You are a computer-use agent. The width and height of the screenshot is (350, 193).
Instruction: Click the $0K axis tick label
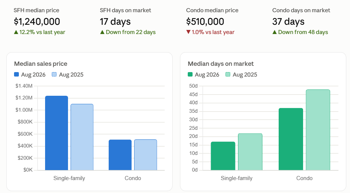28,170
